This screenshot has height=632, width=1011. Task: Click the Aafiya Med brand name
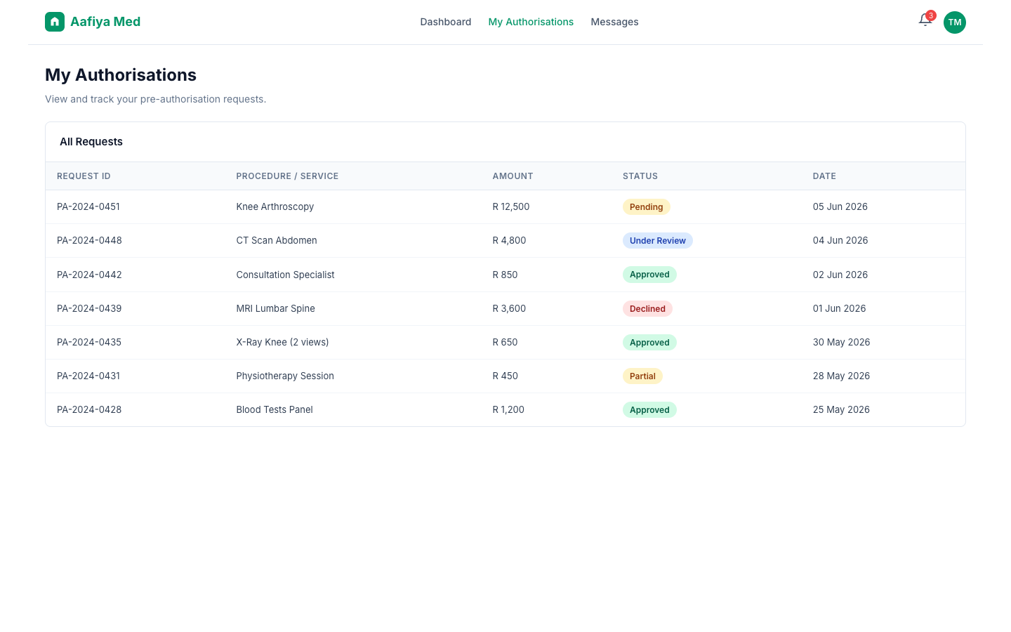click(x=105, y=22)
